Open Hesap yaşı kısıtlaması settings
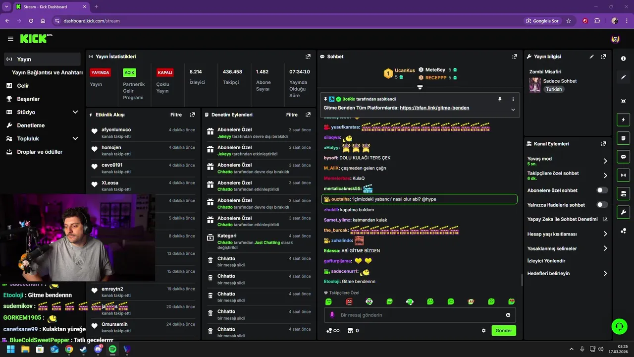Image resolution: width=634 pixels, height=357 pixels. 567,234
